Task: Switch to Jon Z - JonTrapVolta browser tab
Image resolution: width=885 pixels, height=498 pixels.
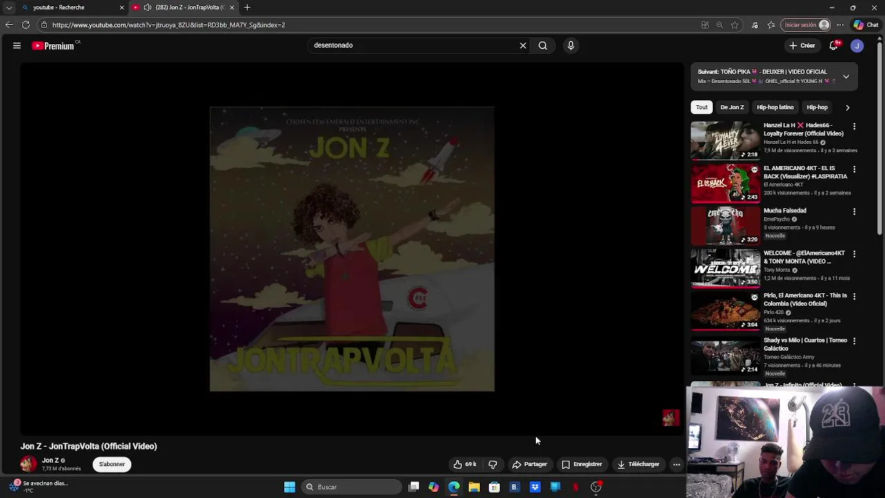Action: 183,8
